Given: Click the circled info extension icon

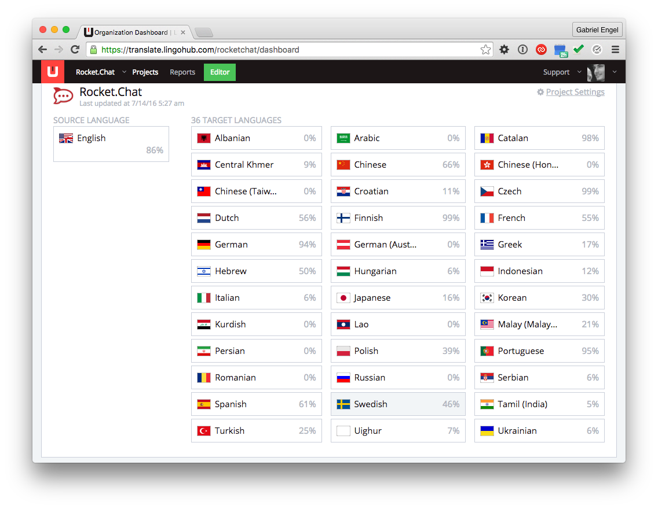Looking at the screenshot, I should [522, 49].
